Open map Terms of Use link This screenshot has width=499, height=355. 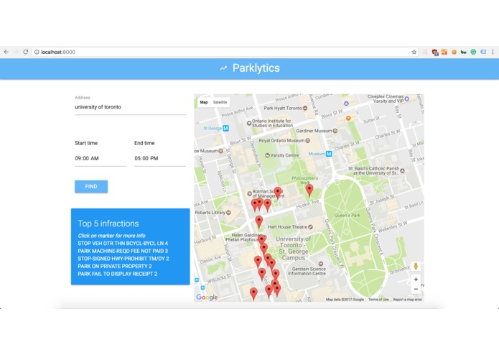[378, 299]
